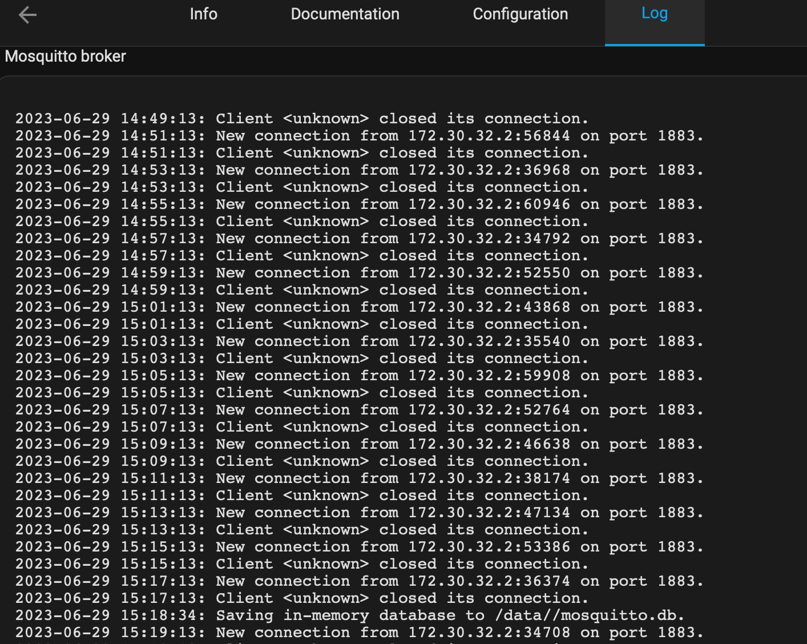807x644 pixels.
Task: Select the line with 172.30.32.2:53386
Action: 360,547
